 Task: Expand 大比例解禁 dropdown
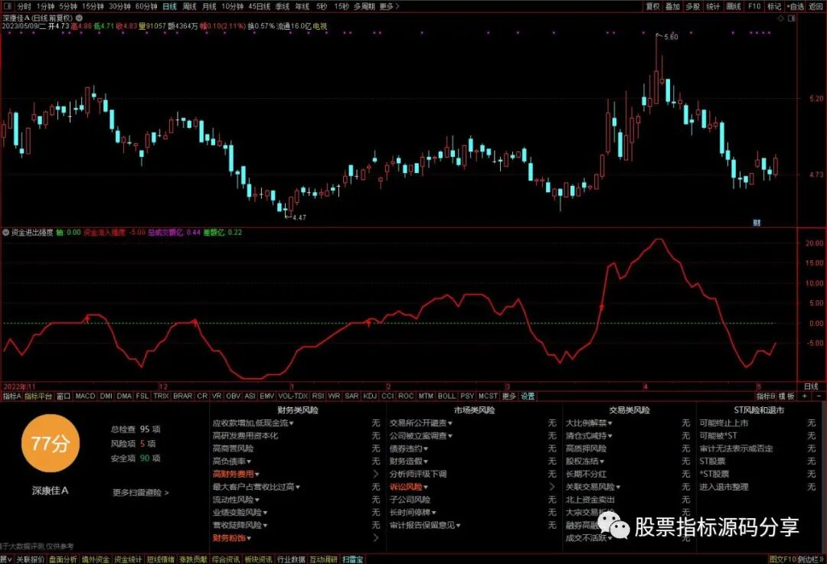click(x=589, y=422)
